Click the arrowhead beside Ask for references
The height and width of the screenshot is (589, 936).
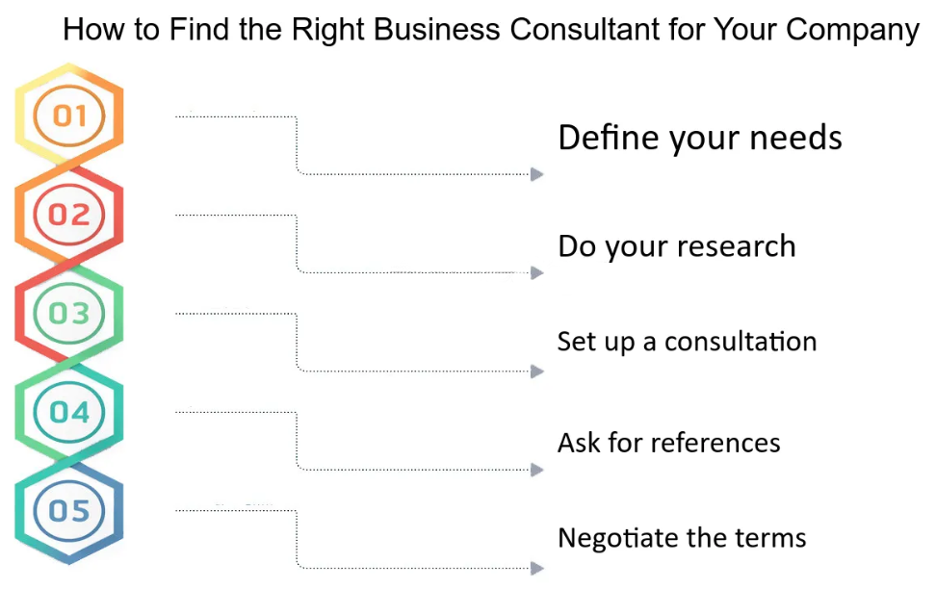pos(536,470)
